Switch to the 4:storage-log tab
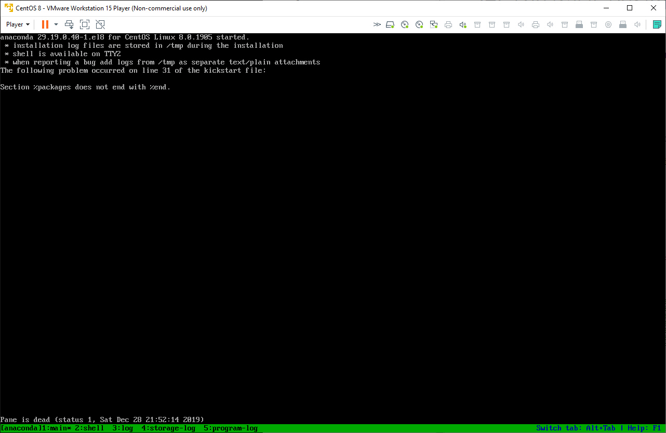Image resolution: width=666 pixels, height=433 pixels. point(168,428)
